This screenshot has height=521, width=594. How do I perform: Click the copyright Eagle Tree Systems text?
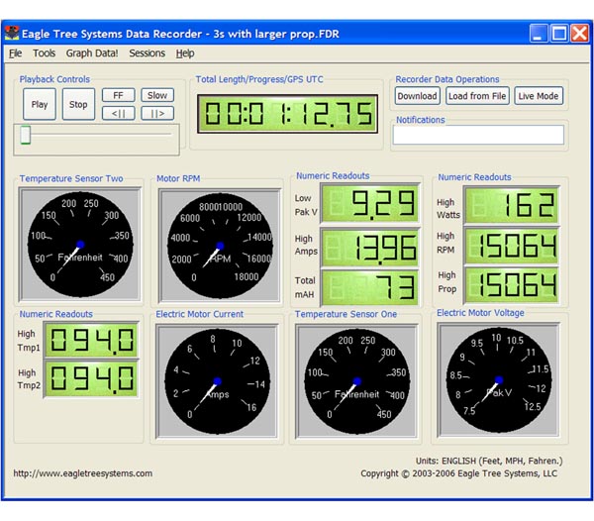458,473
